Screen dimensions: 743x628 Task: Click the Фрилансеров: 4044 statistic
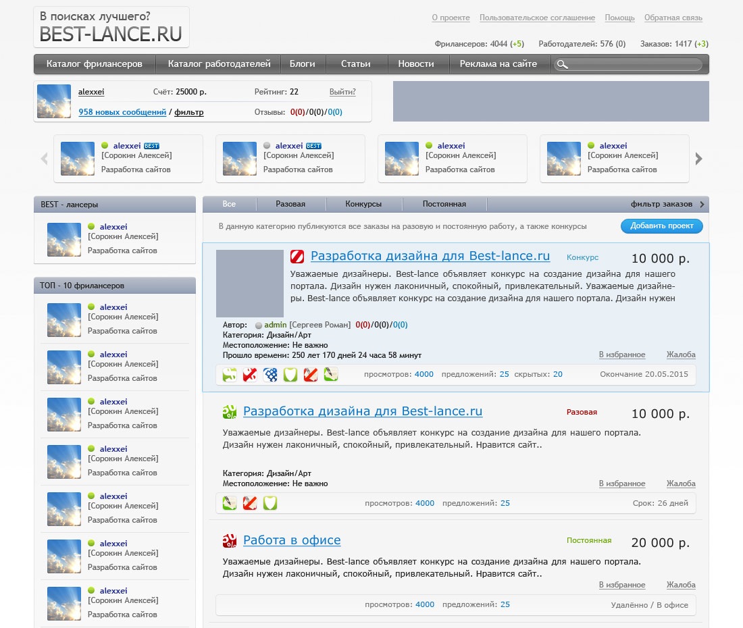click(479, 44)
